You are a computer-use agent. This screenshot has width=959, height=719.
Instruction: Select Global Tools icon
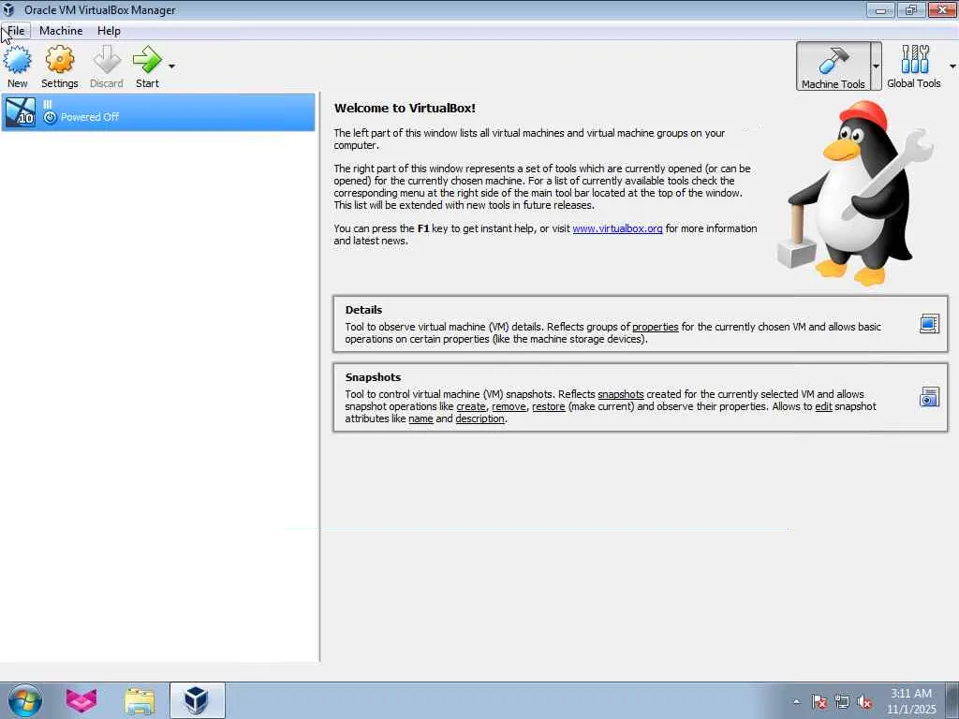tap(914, 66)
